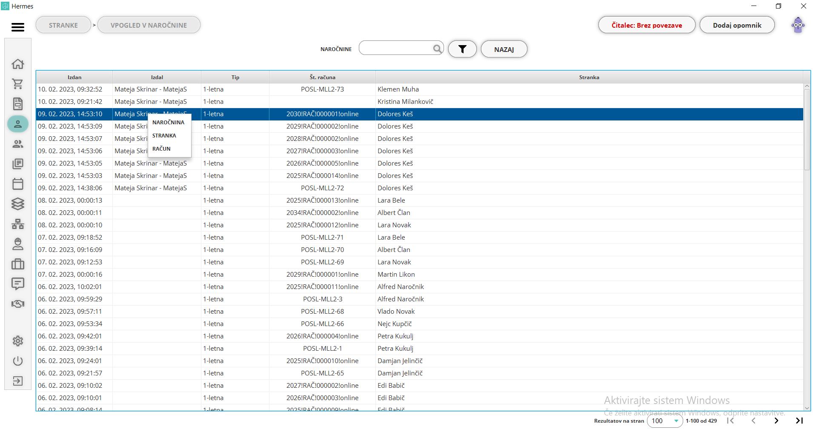Click the Dodaj opomnik button

point(737,25)
